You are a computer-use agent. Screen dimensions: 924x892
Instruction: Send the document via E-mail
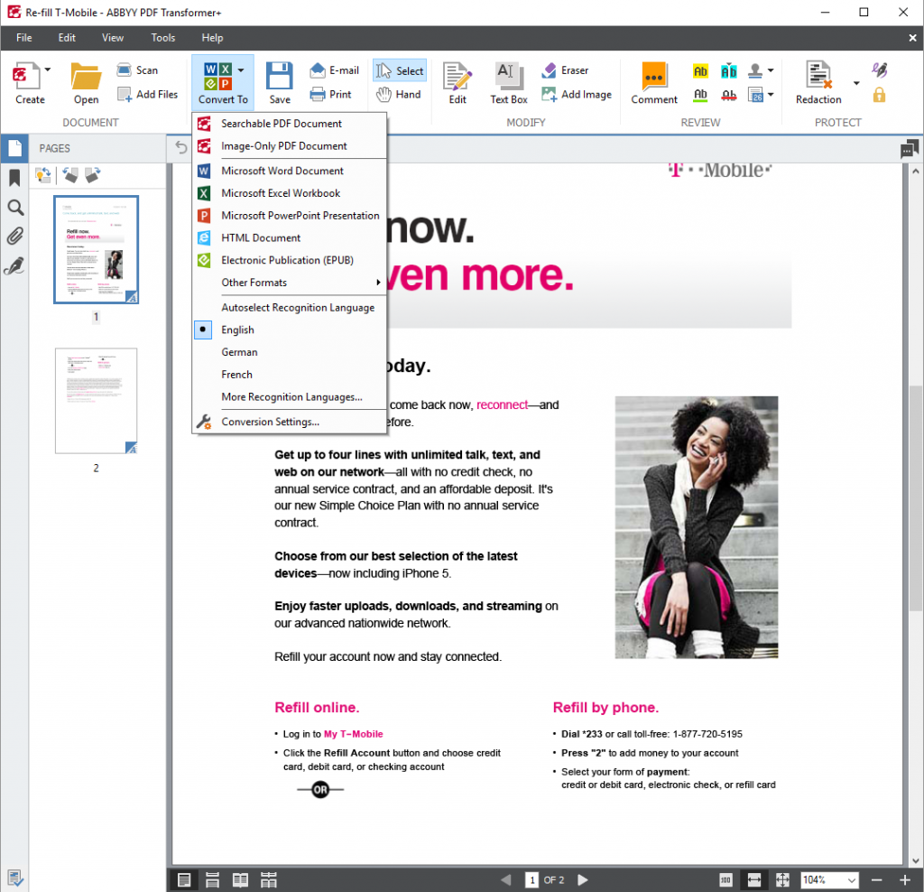tap(334, 70)
